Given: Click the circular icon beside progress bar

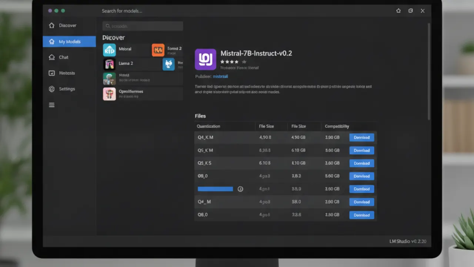Looking at the screenshot, I should pyautogui.click(x=240, y=189).
